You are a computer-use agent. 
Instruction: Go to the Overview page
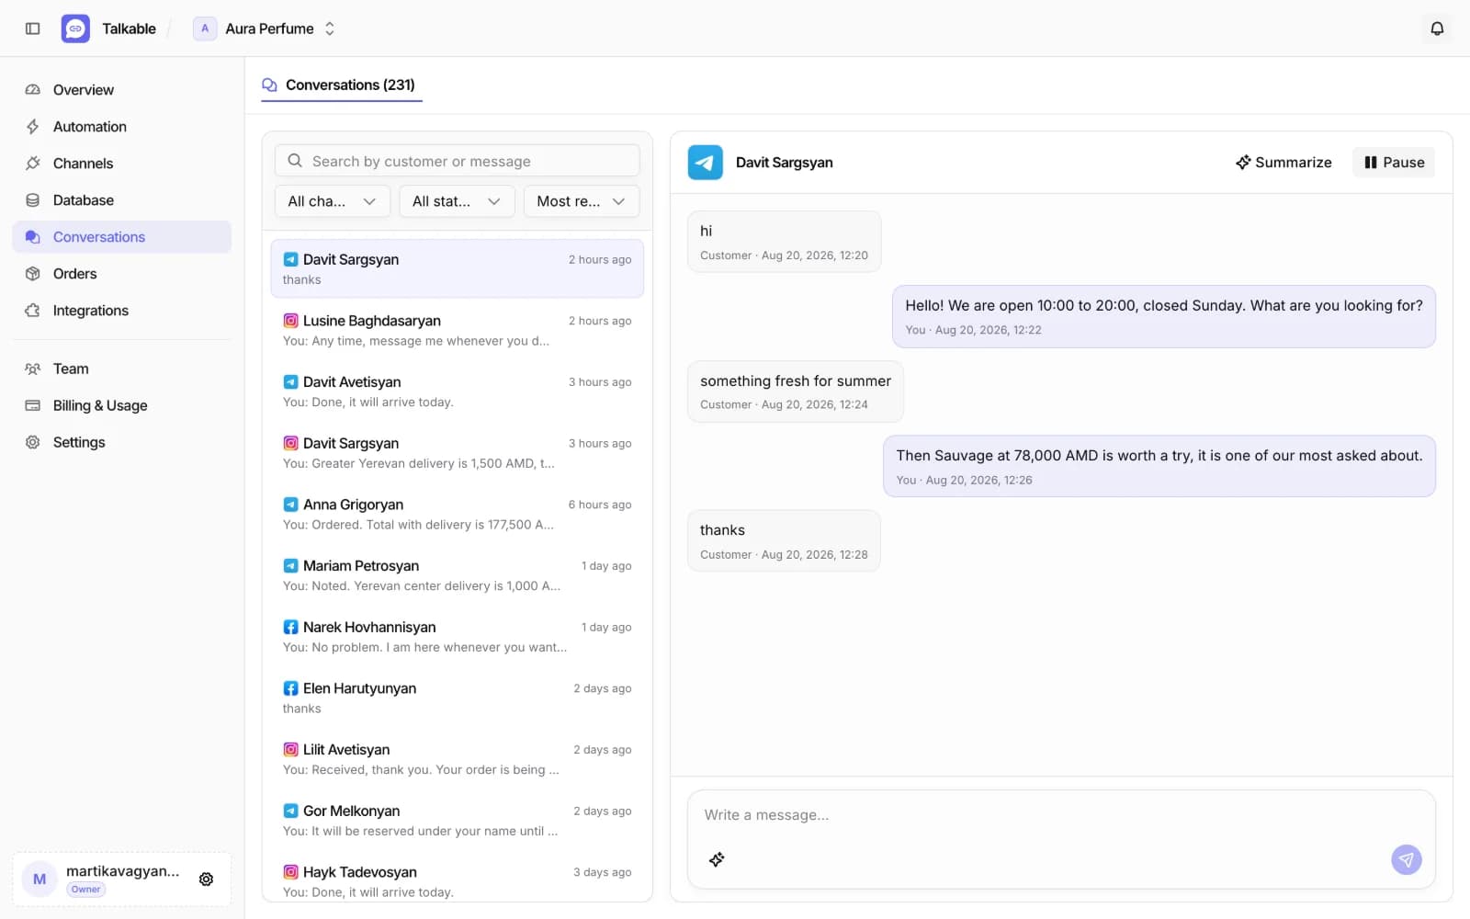tap(121, 90)
